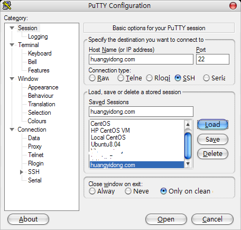Open the Terminal category

[29, 45]
